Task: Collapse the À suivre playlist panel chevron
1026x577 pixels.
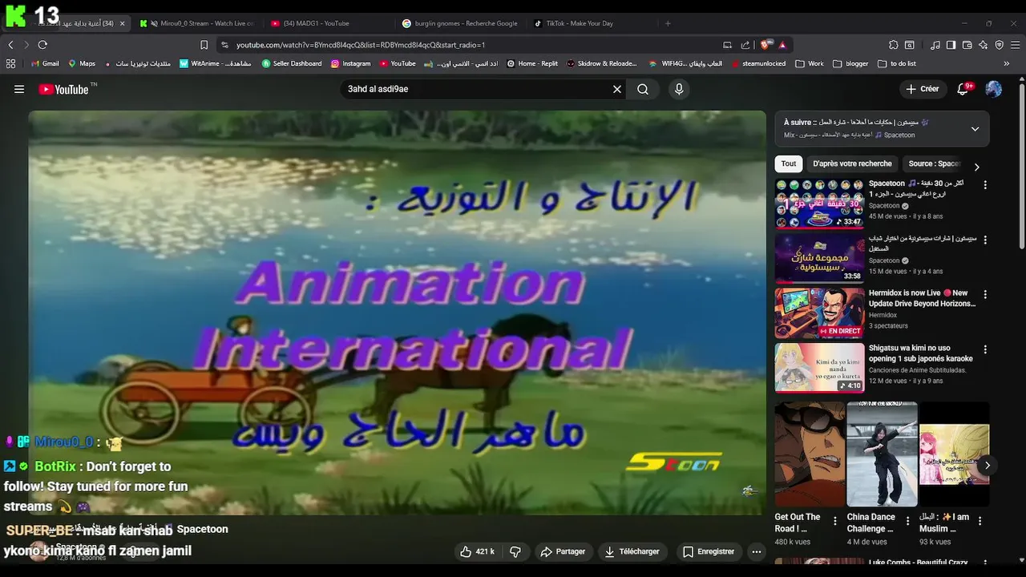Action: (x=975, y=128)
